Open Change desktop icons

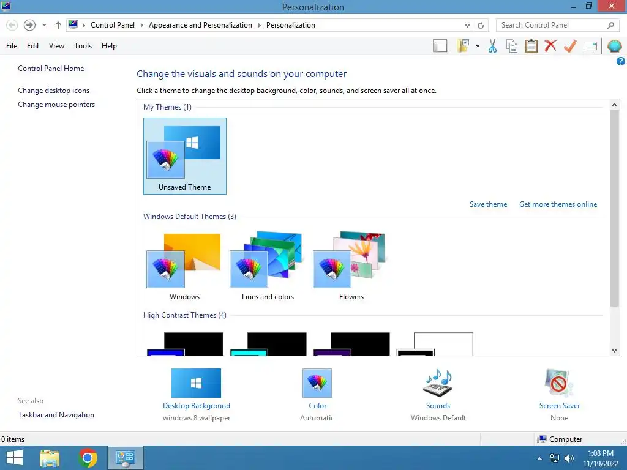[54, 91]
